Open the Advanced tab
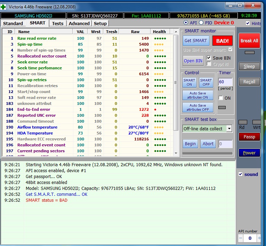 [79, 23]
